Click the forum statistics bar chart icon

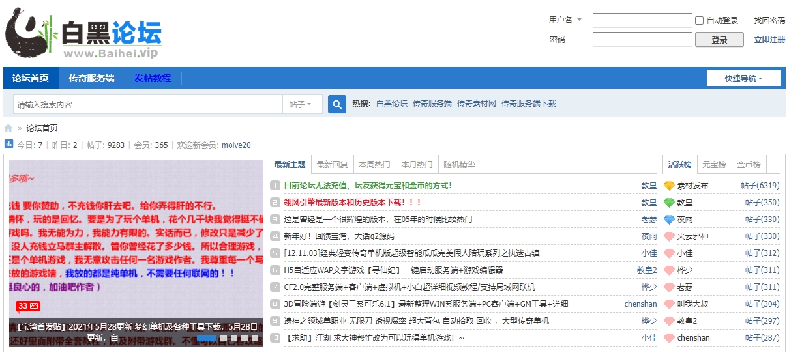coord(8,144)
